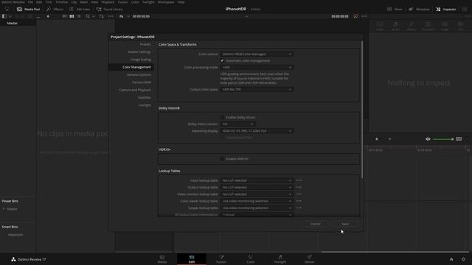472x265 pixels.
Task: Click the timeline horizontal scrollbar
Action: click(395, 252)
